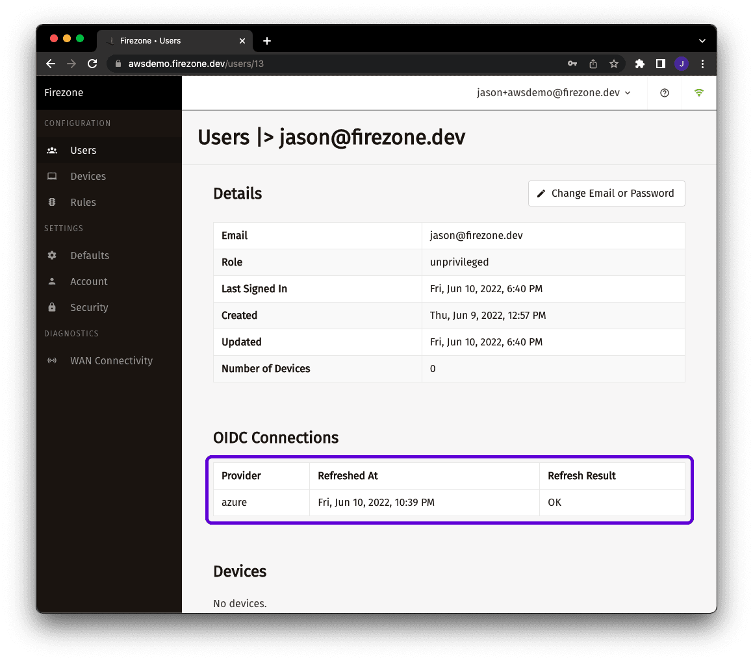The image size is (753, 661).
Task: Open the help question mark icon
Action: pyautogui.click(x=664, y=93)
